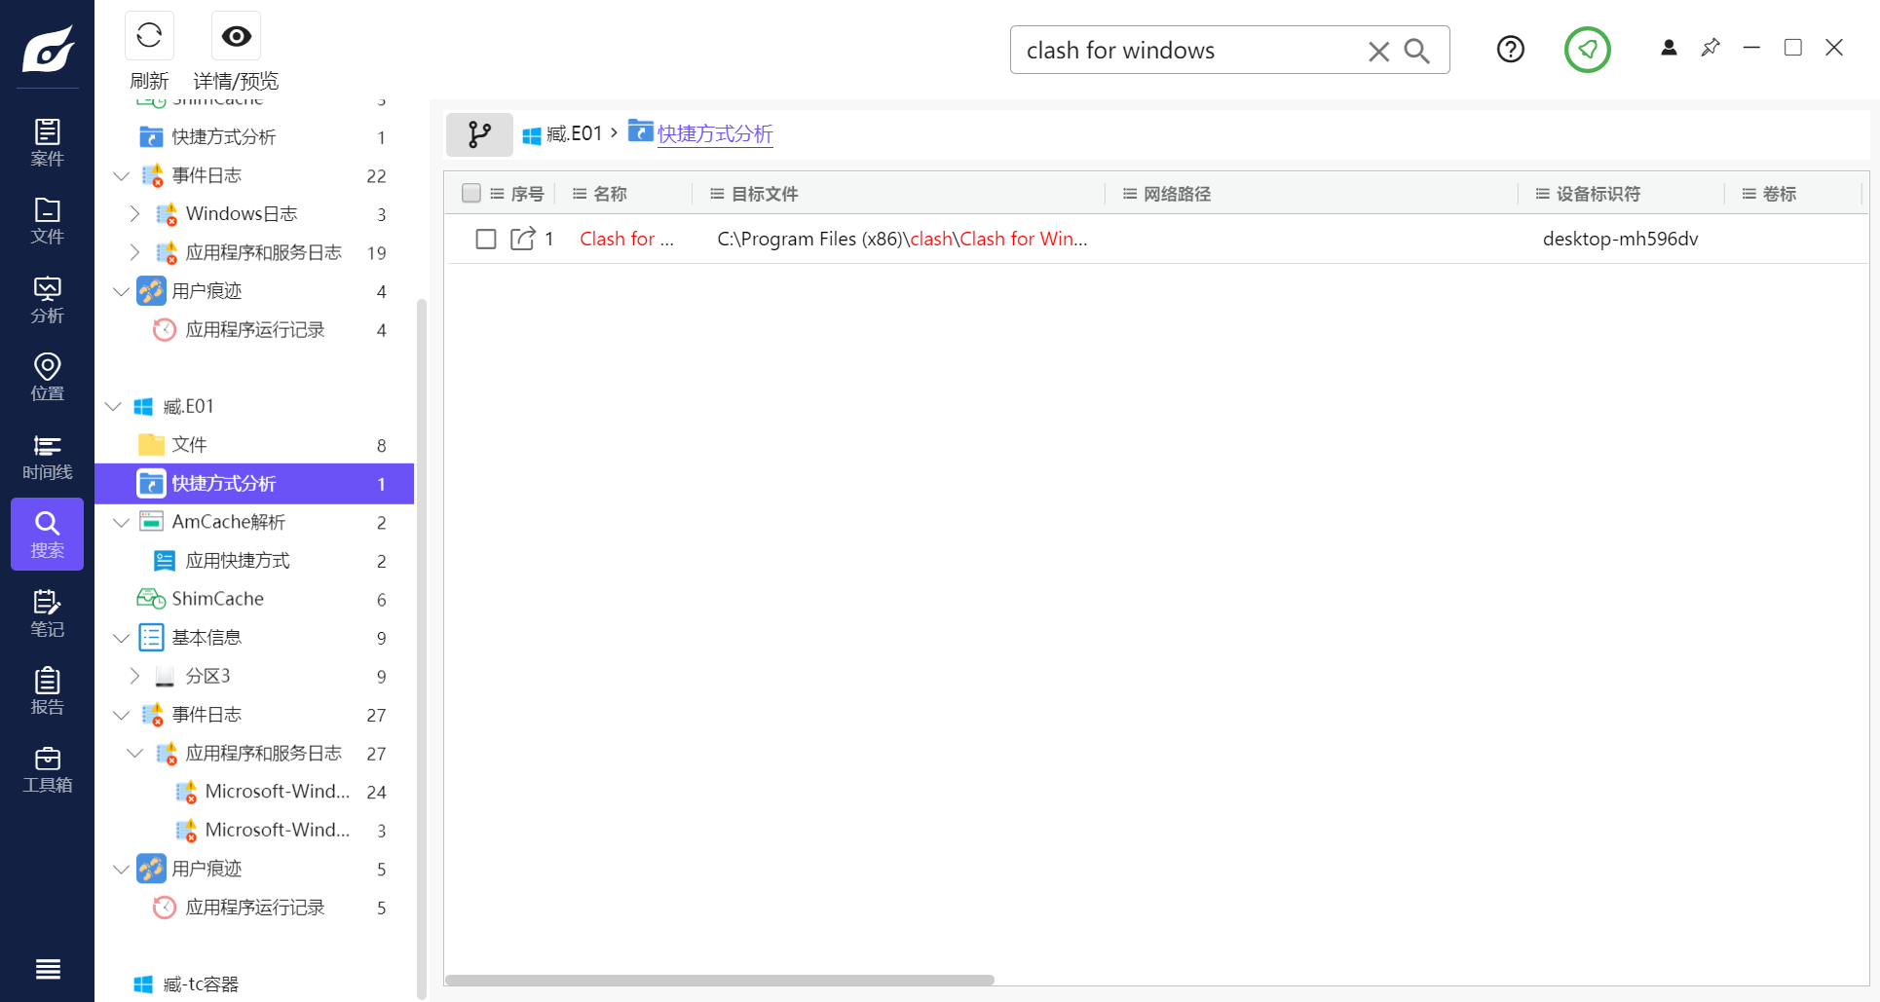The height and width of the screenshot is (1002, 1880).
Task: Click column menu icon beside 名称 header
Action: (x=580, y=194)
